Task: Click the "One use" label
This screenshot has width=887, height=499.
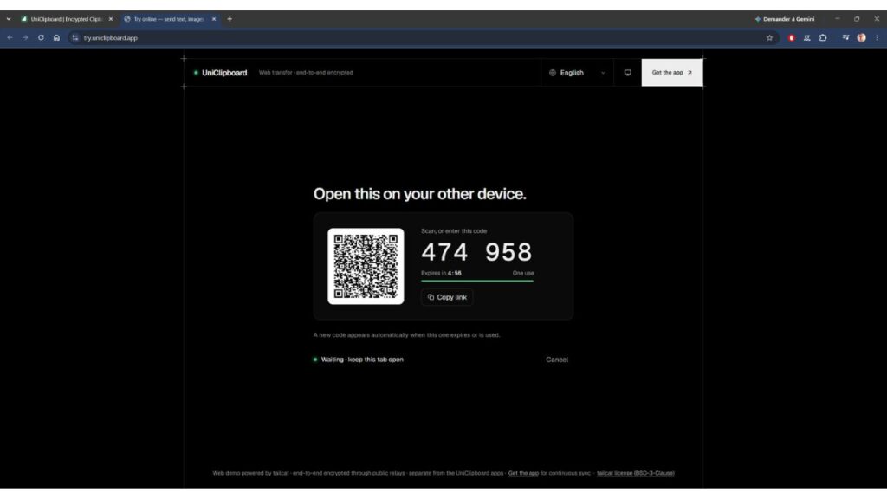Action: click(x=522, y=273)
